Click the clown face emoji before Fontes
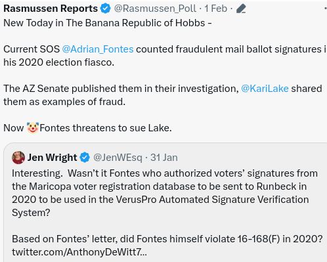The width and height of the screenshot is (327, 262). [33, 128]
